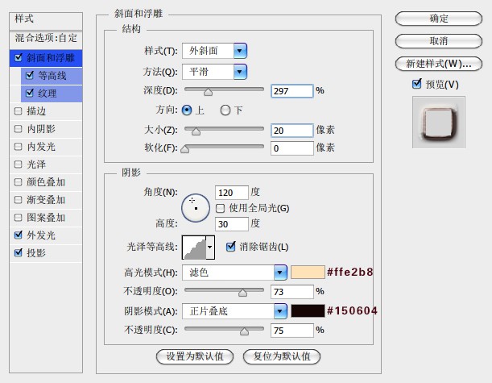
Task: Click the 复位为默认值 button
Action: pyautogui.click(x=282, y=356)
